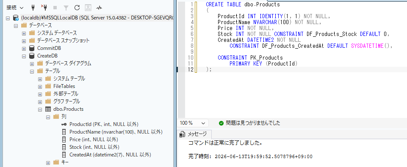Click the テーブル folder icon
407x167 pixels.
click(40, 71)
